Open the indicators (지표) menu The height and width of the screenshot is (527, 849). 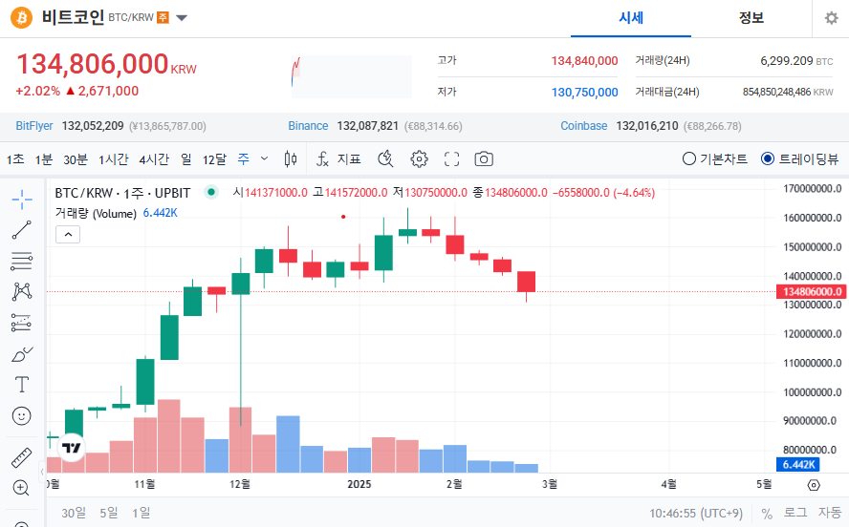tap(338, 158)
